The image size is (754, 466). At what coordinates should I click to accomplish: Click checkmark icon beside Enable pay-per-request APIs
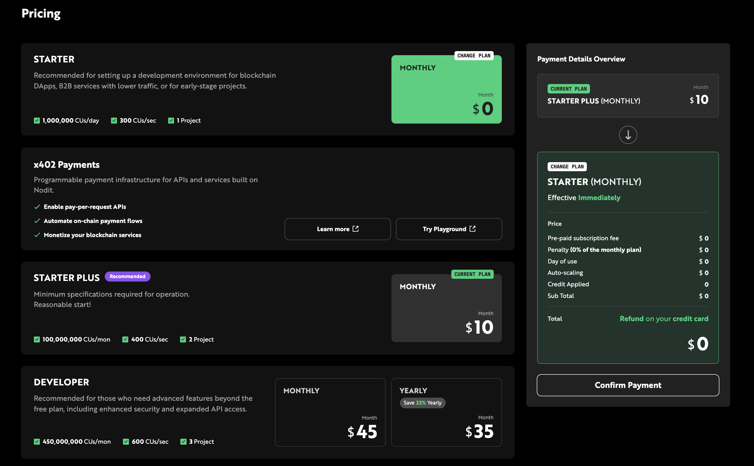37,207
